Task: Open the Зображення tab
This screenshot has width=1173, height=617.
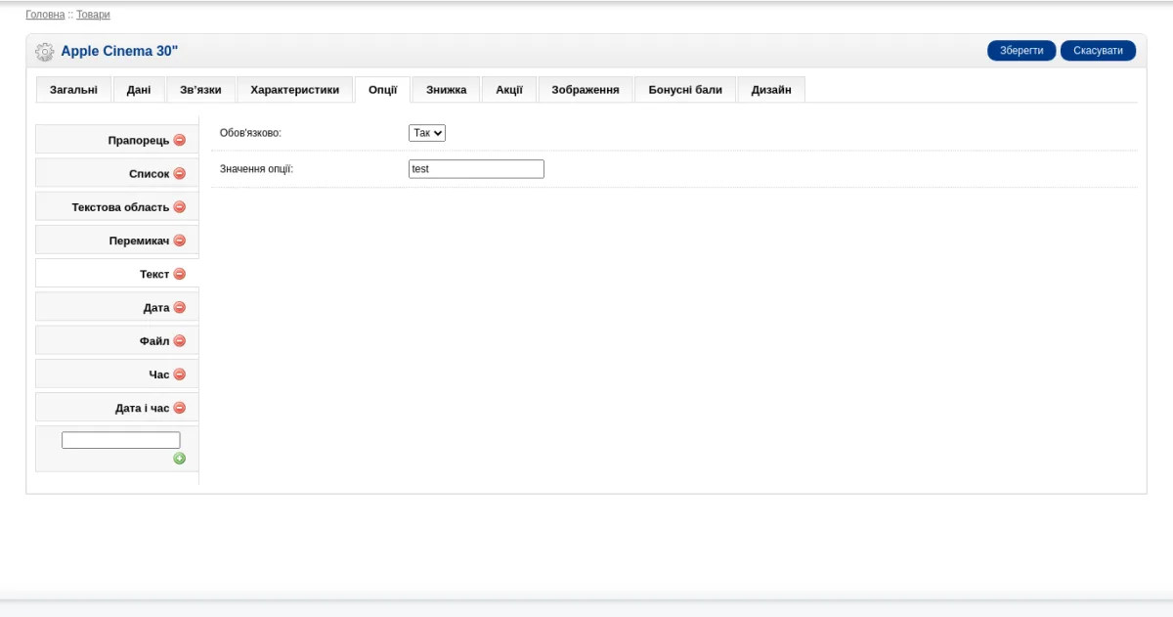Action: coord(586,90)
